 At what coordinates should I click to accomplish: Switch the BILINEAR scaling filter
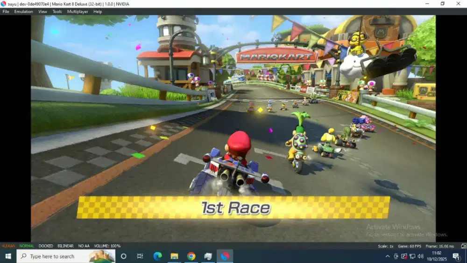tap(65, 246)
